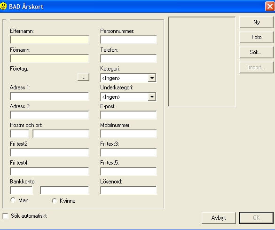Open the Sök... search dialog
275x230 pixels.
pyautogui.click(x=256, y=52)
